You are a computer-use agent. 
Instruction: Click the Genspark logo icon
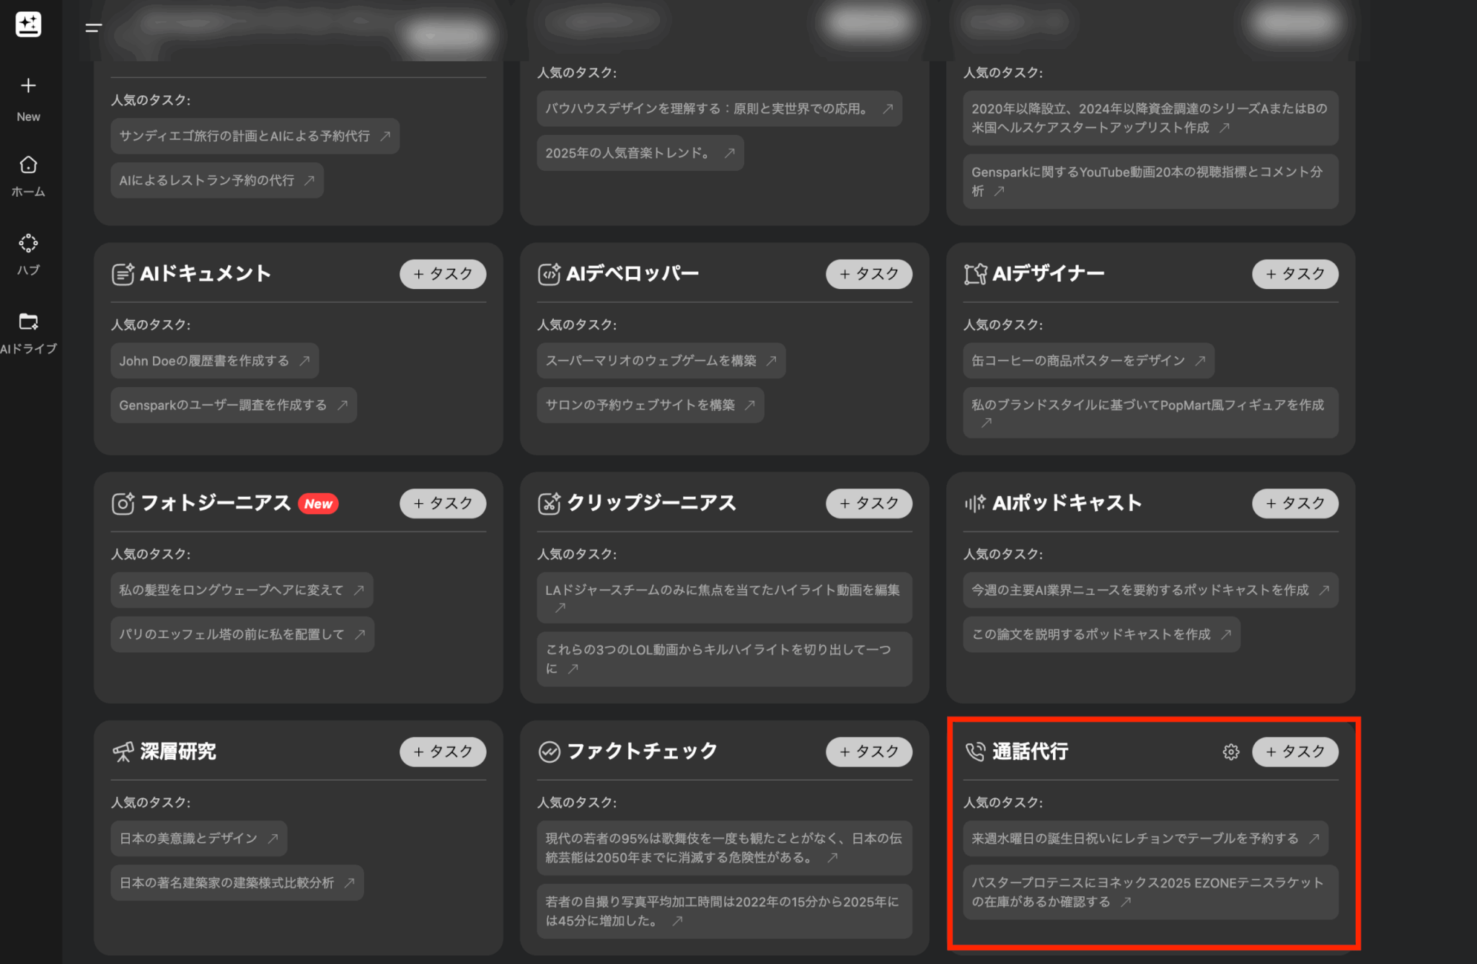(28, 25)
